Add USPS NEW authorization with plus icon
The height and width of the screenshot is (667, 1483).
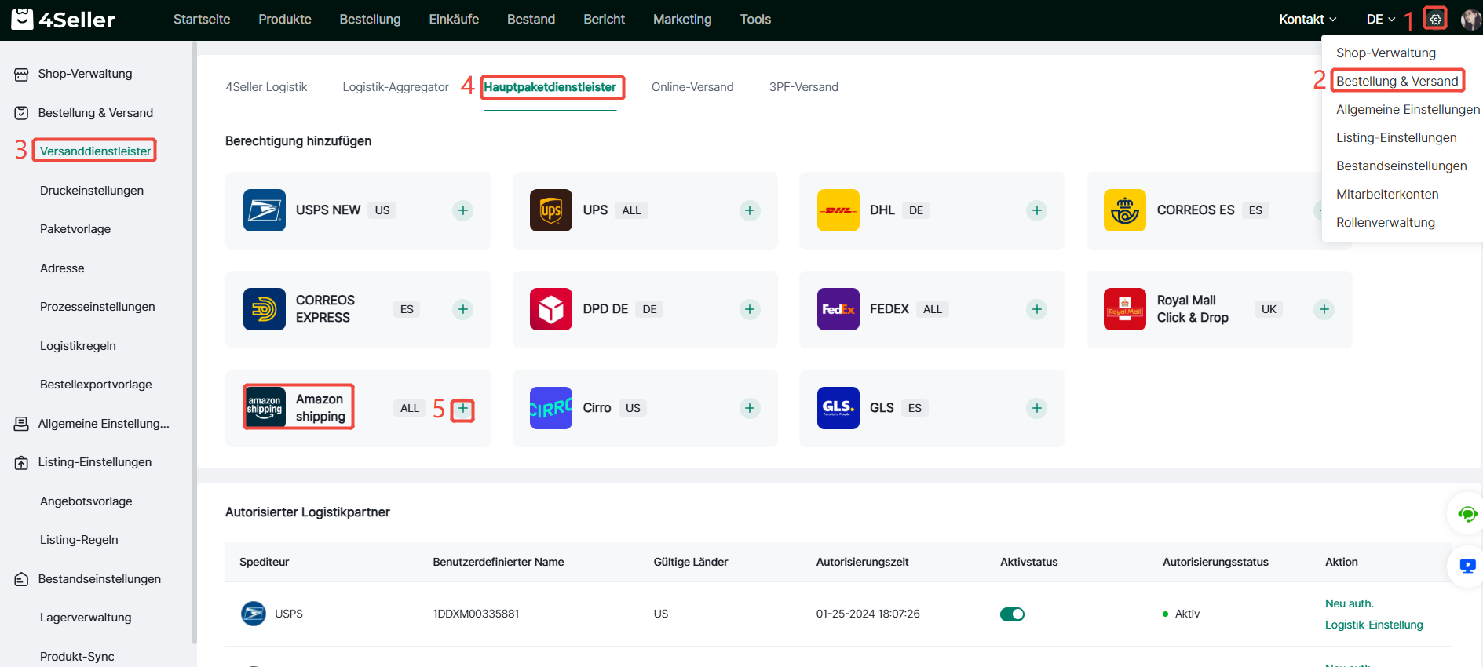(x=463, y=210)
